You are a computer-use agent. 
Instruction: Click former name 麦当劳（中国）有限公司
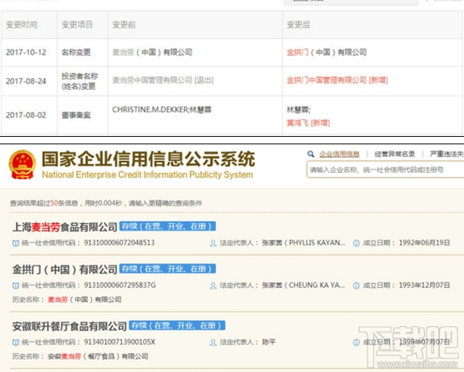[85, 300]
